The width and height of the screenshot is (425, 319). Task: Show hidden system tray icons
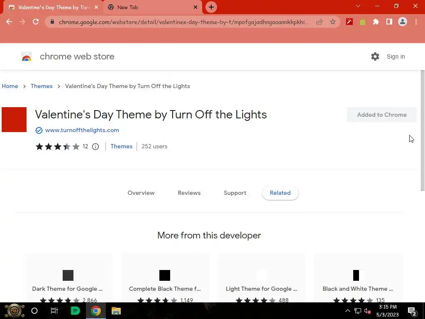(x=347, y=311)
